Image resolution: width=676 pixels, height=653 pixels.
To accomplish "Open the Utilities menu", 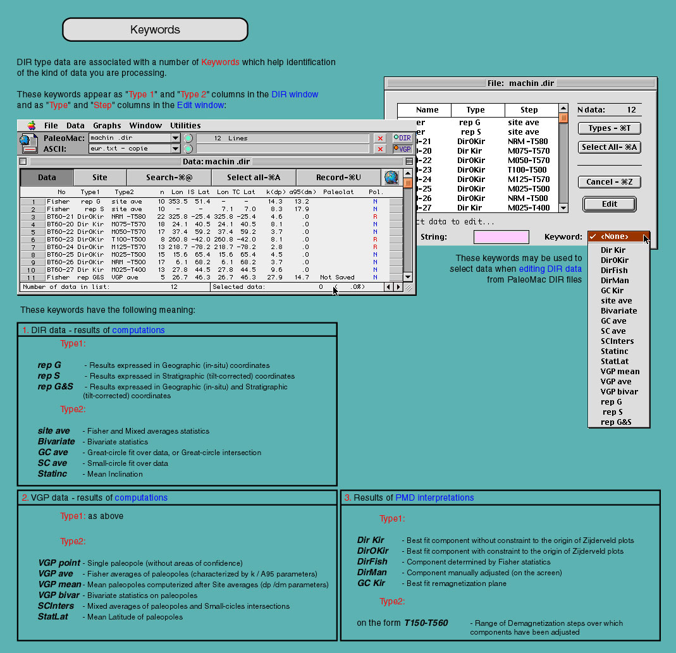I will 185,125.
